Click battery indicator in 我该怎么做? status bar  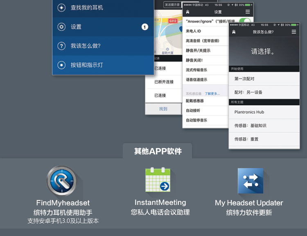click(x=294, y=25)
